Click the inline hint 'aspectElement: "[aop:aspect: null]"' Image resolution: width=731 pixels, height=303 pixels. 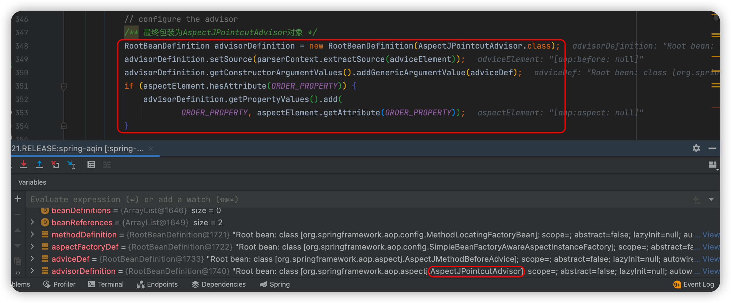(x=560, y=113)
